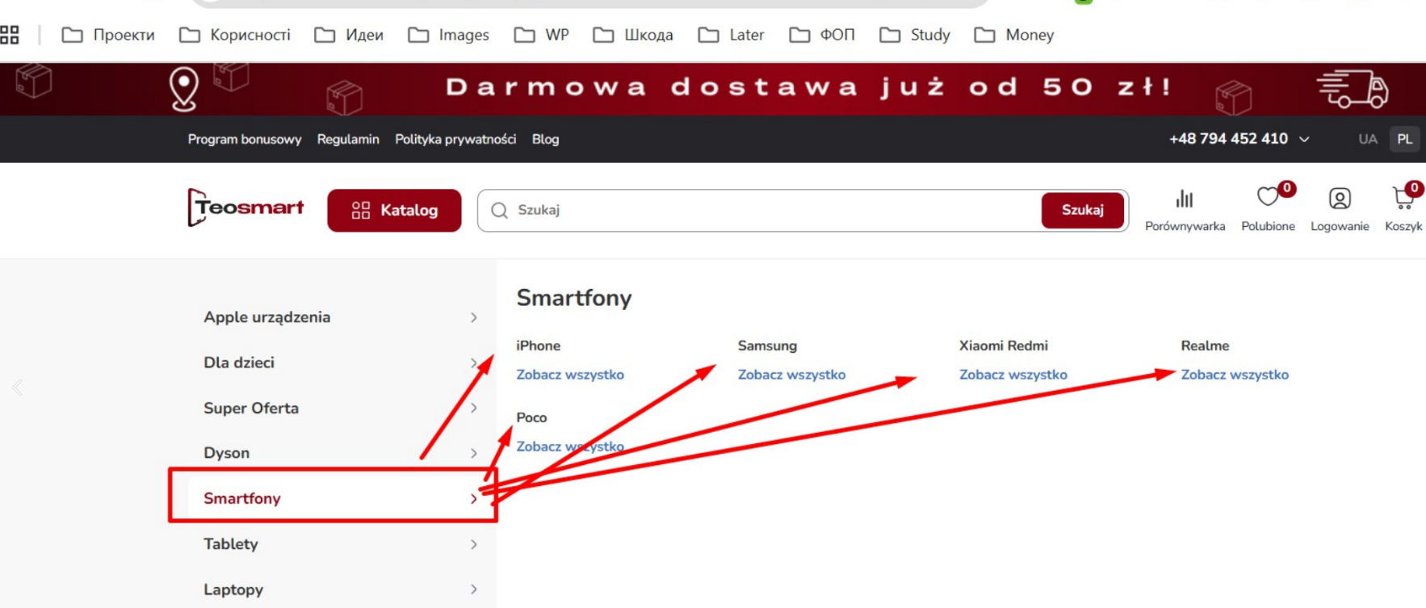Click the +48 794 452 410 phone number

pos(1228,139)
